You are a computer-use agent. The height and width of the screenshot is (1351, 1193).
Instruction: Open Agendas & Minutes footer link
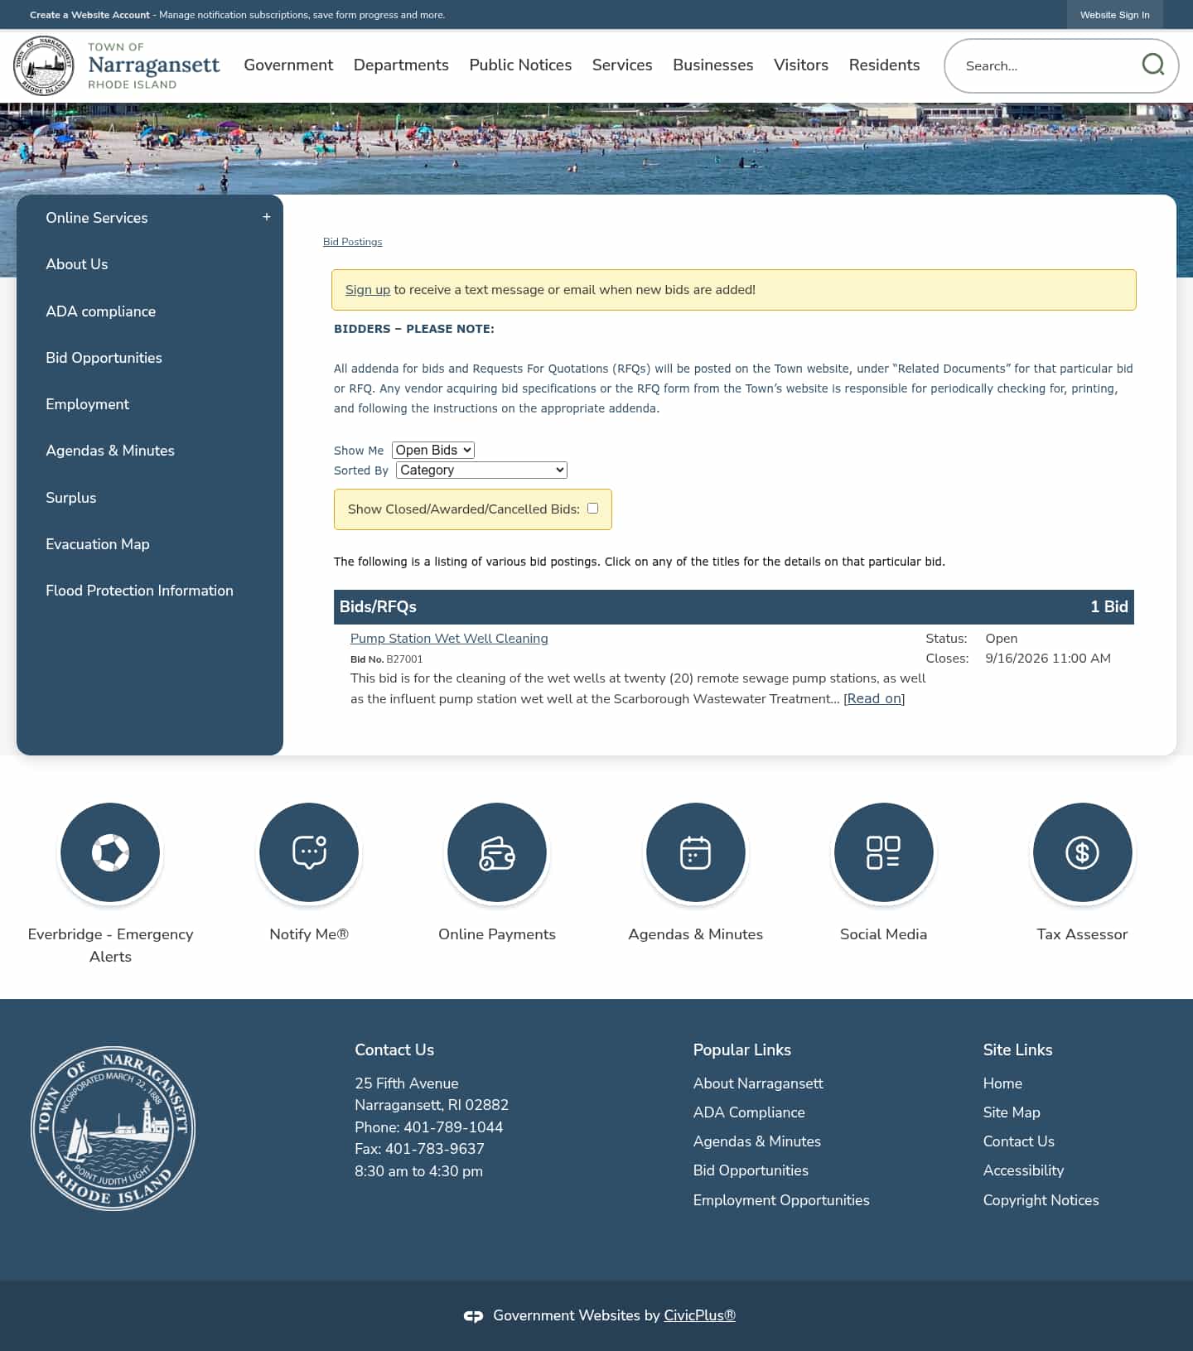pyautogui.click(x=757, y=1141)
